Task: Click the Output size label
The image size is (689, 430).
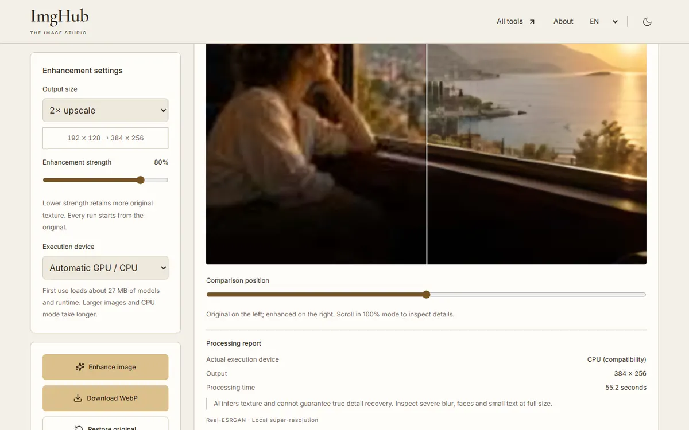Action: click(60, 89)
